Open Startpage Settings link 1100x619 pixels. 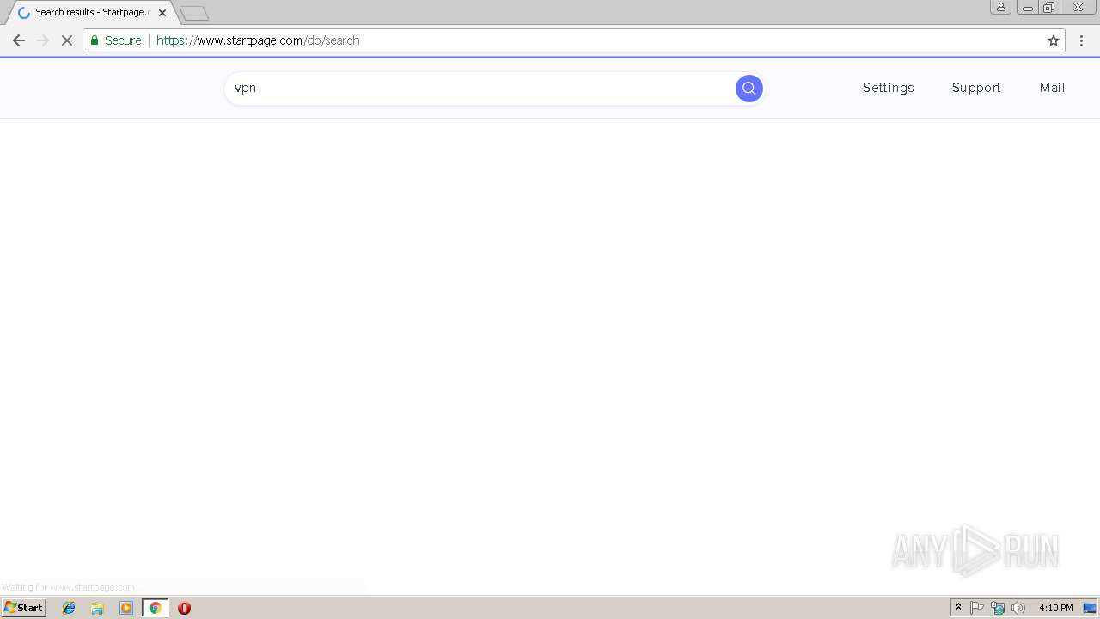point(889,88)
